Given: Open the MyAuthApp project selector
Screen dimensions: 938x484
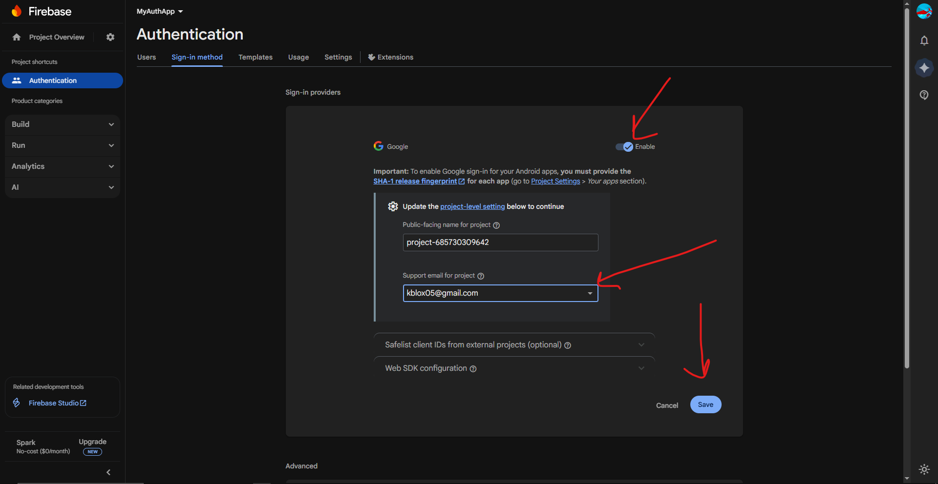Looking at the screenshot, I should click(160, 11).
